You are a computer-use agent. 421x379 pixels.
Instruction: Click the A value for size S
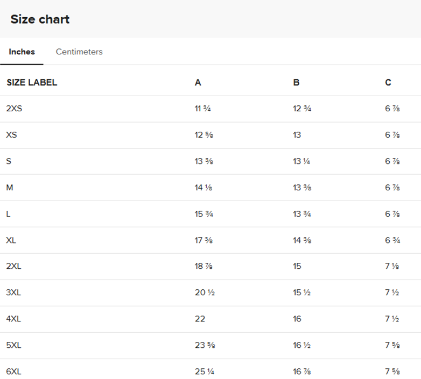coord(204,161)
